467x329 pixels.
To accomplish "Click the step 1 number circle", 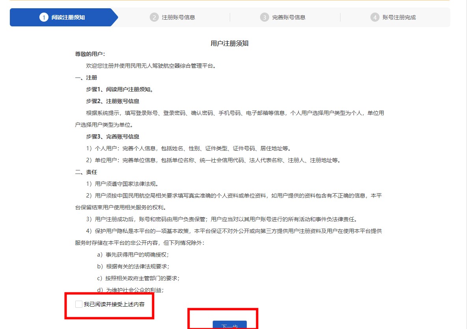I will (44, 17).
